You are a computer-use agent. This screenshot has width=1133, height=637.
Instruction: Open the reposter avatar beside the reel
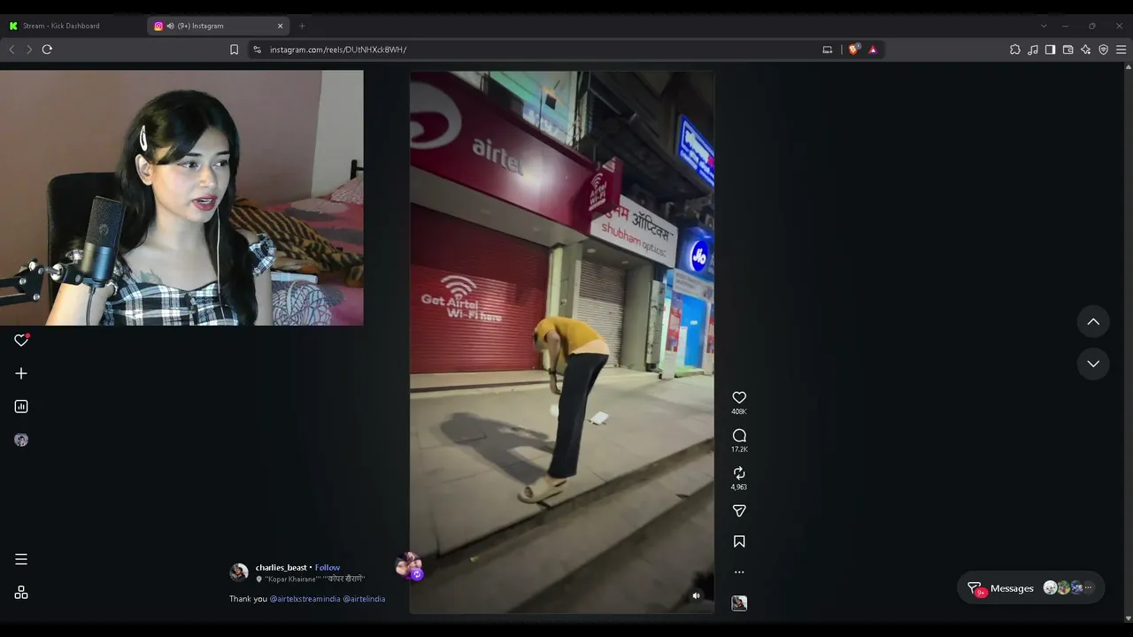409,566
